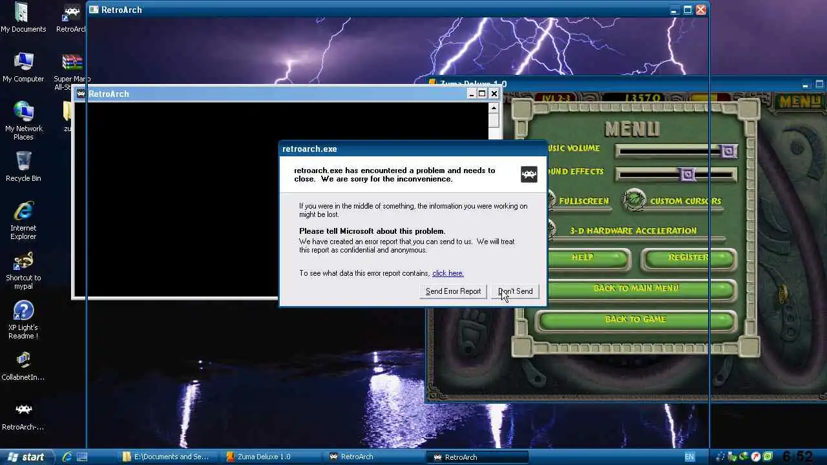Click the console RetroArch window title icon

[81, 94]
